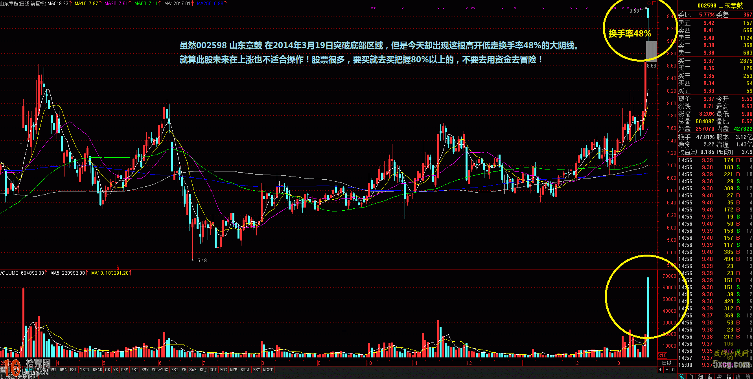Screen dimensions: 753x379
Task: Switch to the 价 price tab
Action: pos(691,376)
